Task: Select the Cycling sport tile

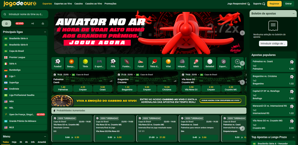Action: click(x=237, y=63)
